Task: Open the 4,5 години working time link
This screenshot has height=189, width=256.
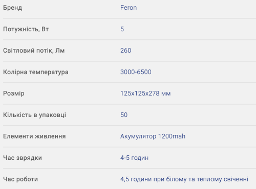Action: tap(184, 179)
